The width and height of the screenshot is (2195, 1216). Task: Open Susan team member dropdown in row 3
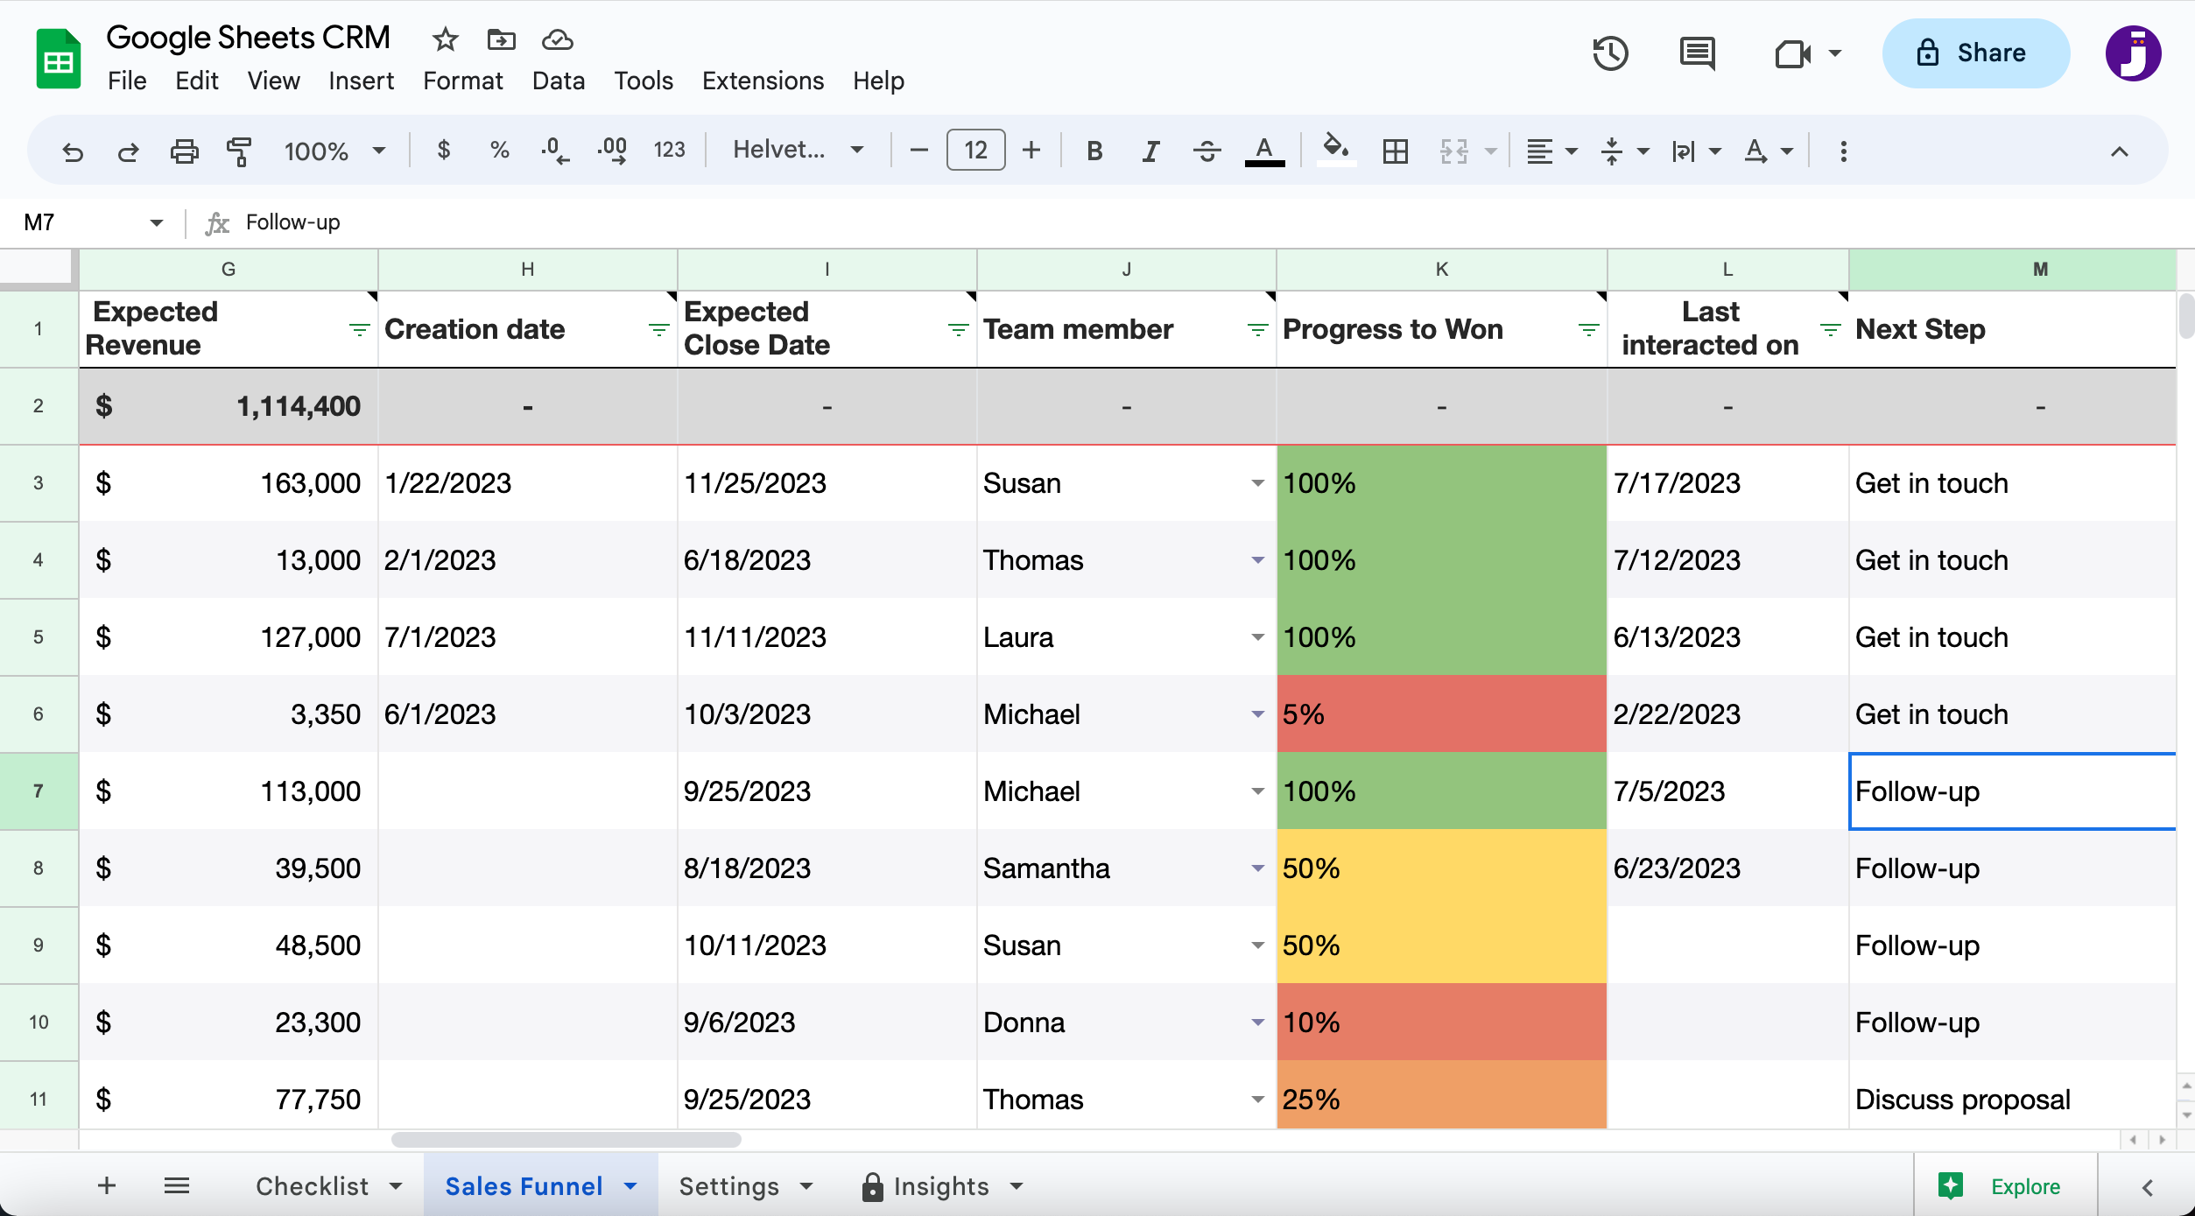tap(1257, 483)
